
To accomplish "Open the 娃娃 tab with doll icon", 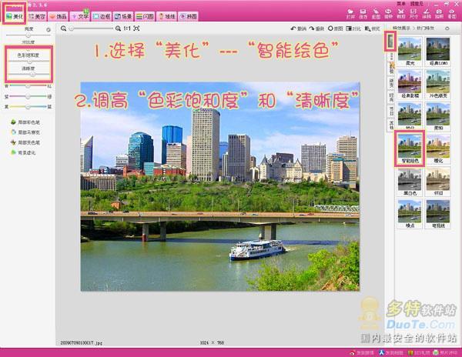I will tap(167, 16).
